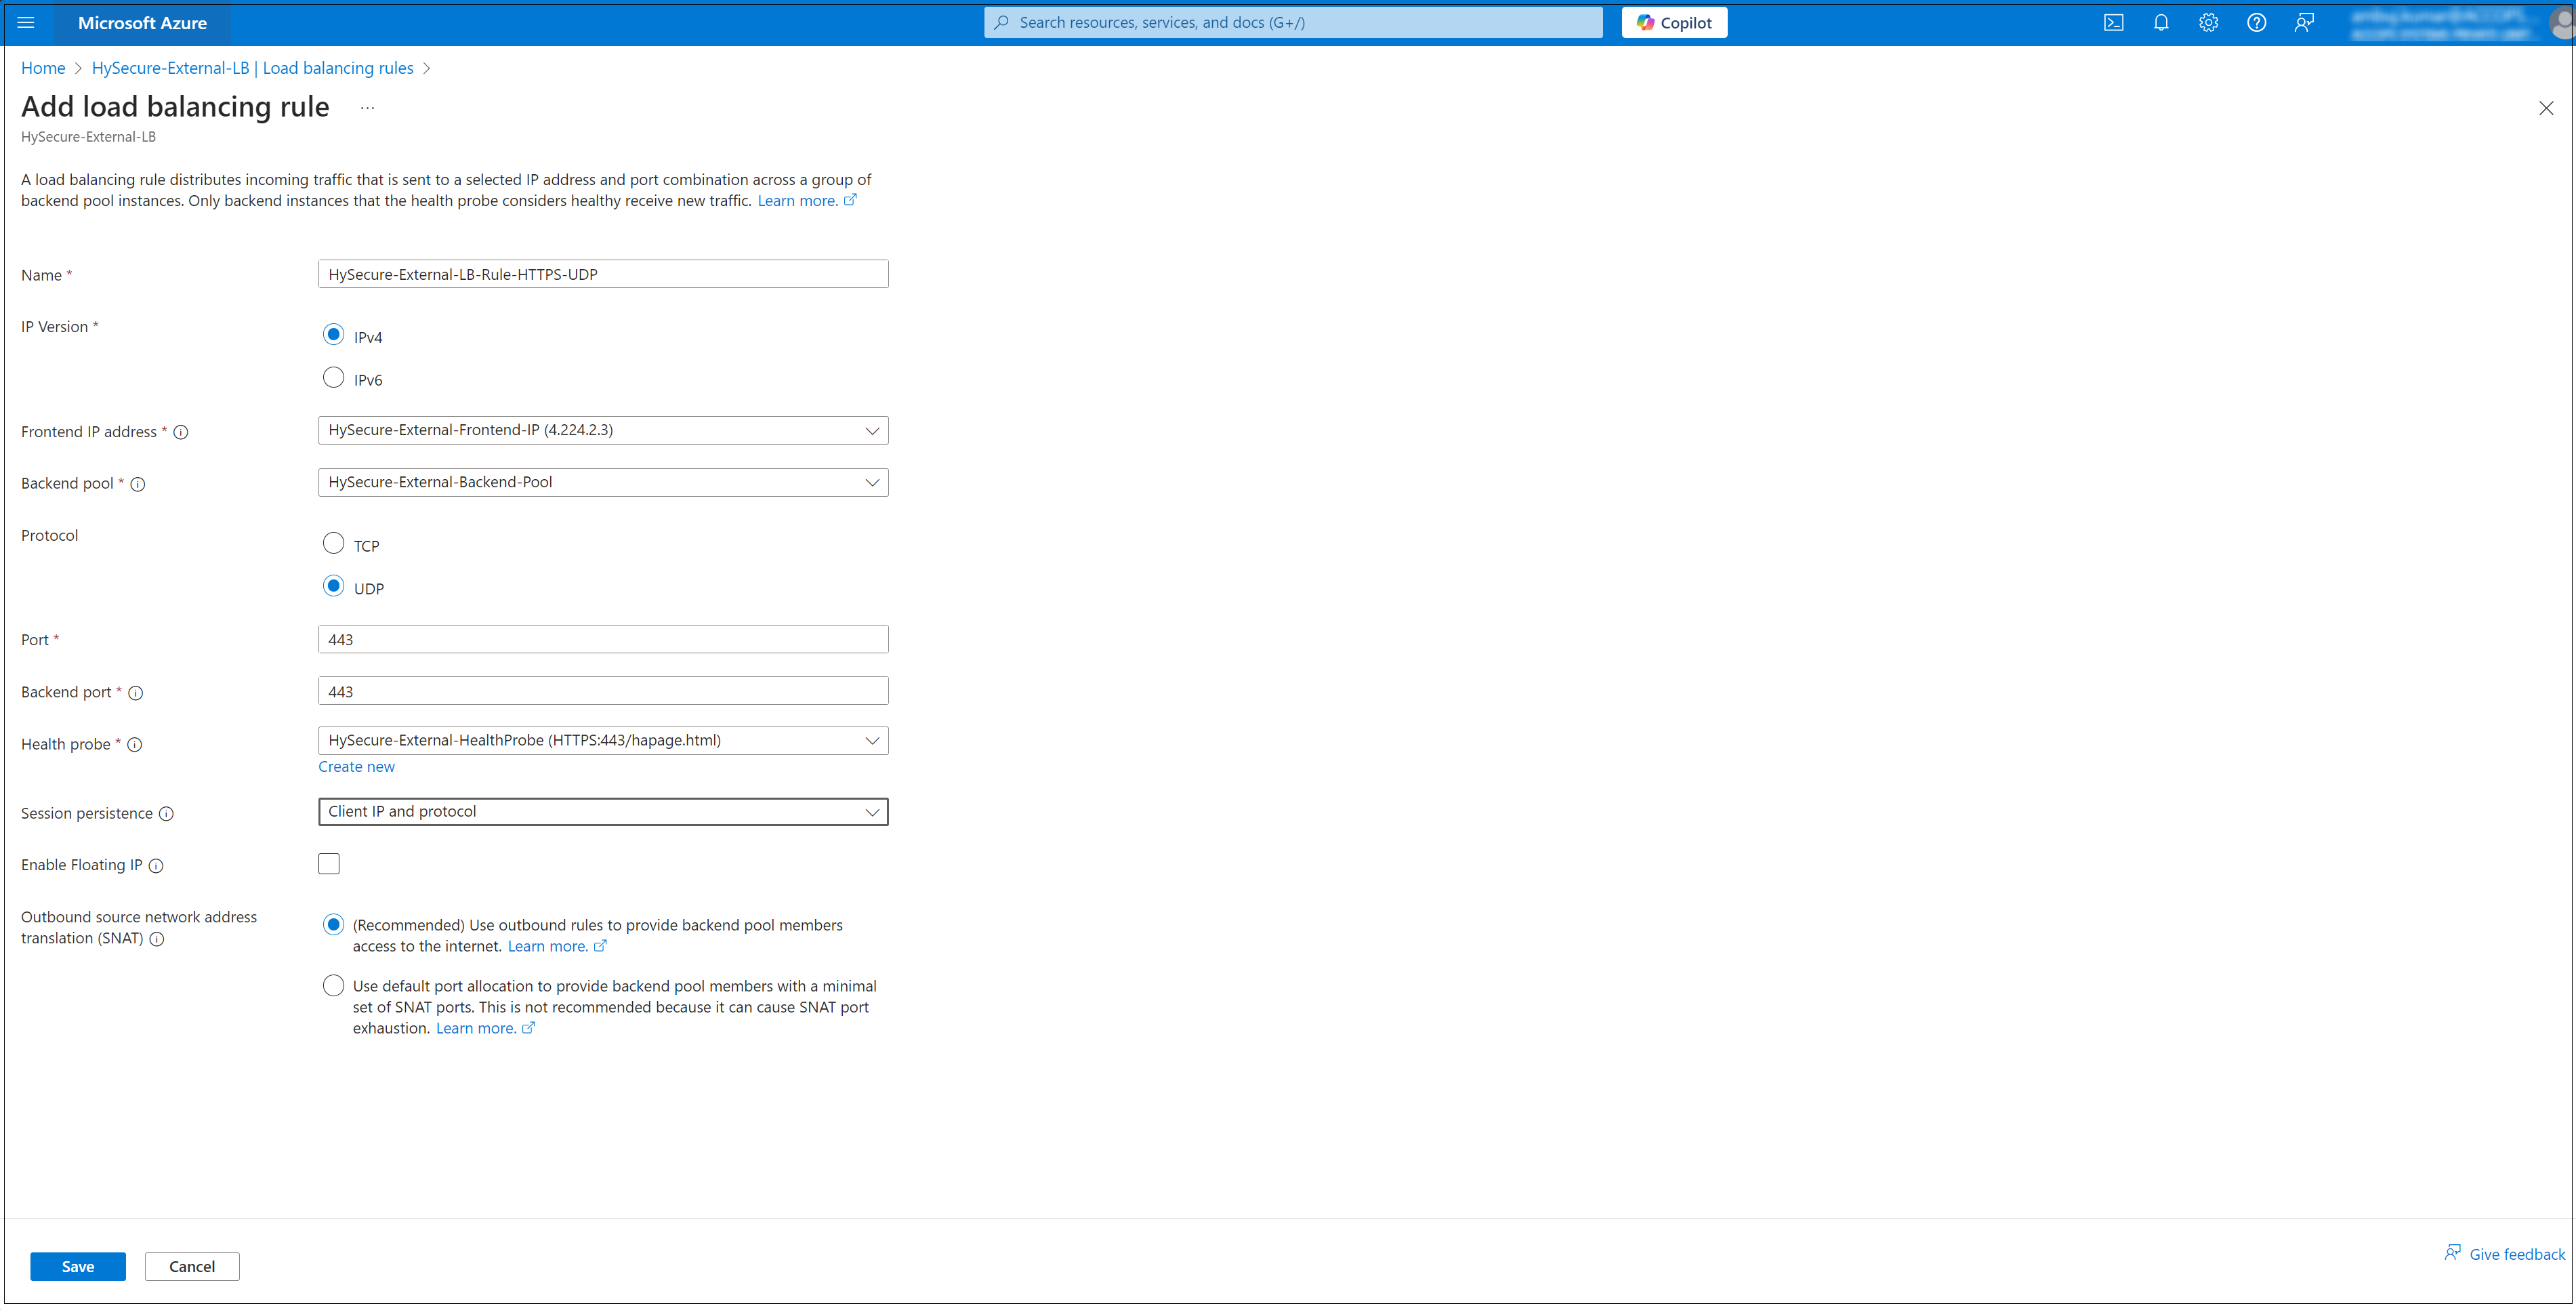Click info icon next to Session persistence
This screenshot has height=1310, width=2576.
click(167, 814)
